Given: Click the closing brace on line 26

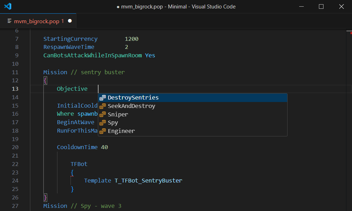Looking at the screenshot, I should (45, 198).
